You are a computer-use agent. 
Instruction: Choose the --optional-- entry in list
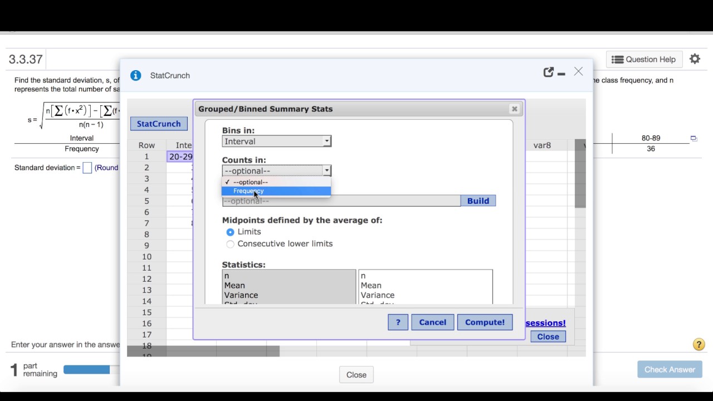(276, 182)
